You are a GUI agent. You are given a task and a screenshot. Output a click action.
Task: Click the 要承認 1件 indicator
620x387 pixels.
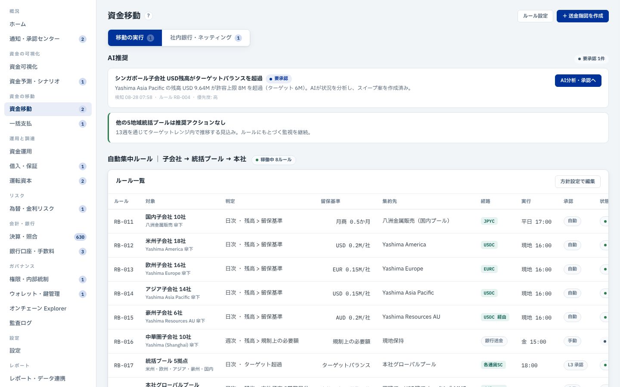click(591, 58)
